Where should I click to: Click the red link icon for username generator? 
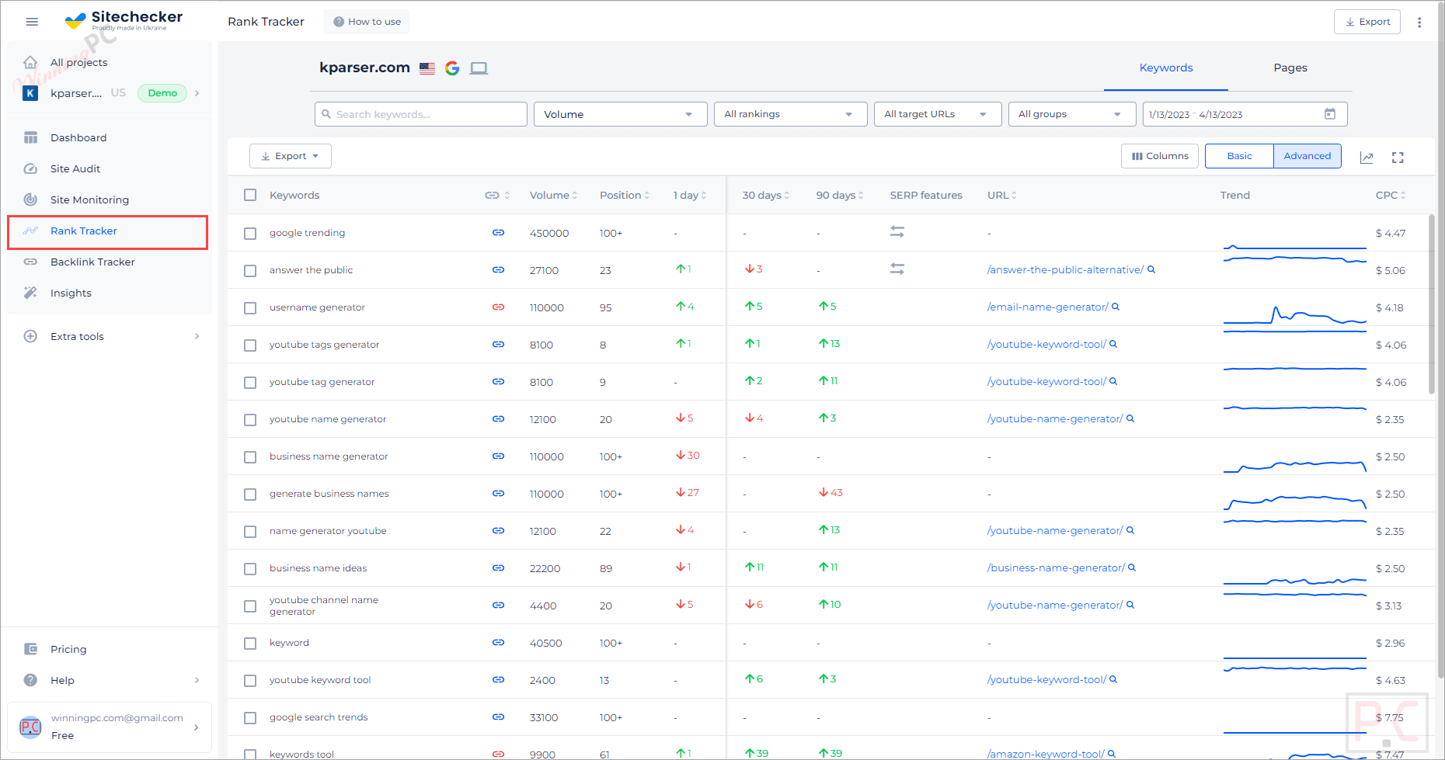[x=499, y=307]
